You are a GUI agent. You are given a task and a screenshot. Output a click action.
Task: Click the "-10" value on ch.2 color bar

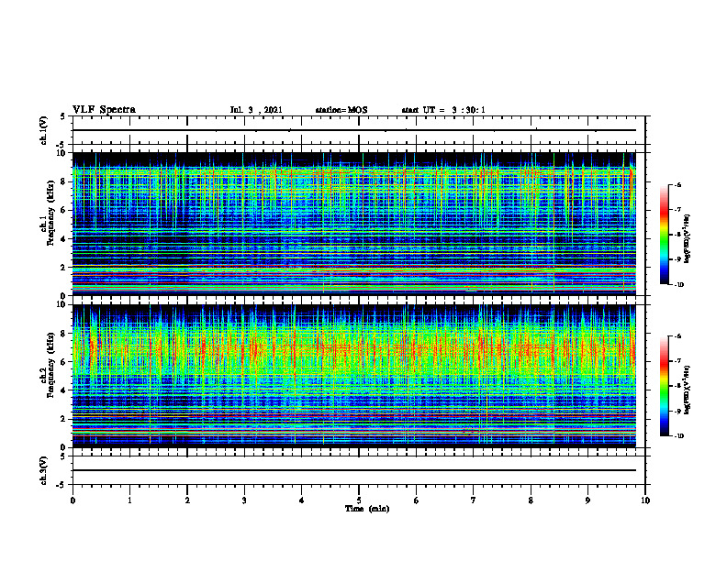click(x=678, y=435)
